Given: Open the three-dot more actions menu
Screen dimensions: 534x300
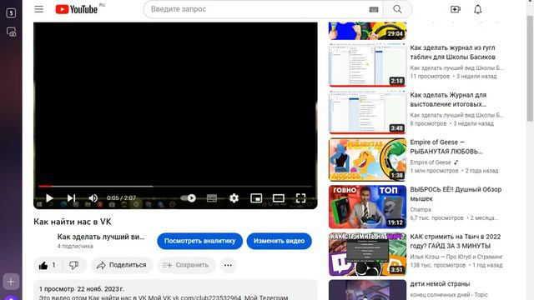Looking at the screenshot, I should [228, 265].
